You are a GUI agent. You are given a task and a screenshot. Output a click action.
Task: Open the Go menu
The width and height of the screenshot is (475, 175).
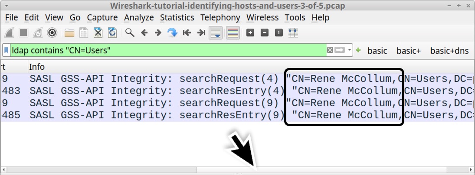(x=75, y=18)
